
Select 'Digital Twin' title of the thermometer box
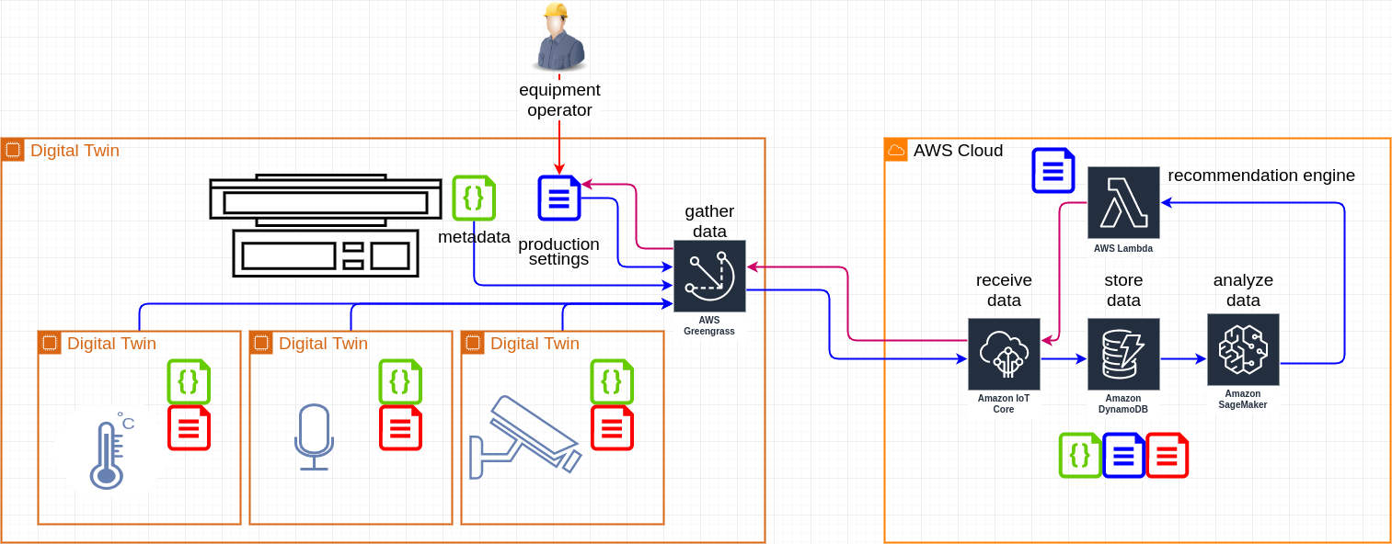[x=111, y=344]
